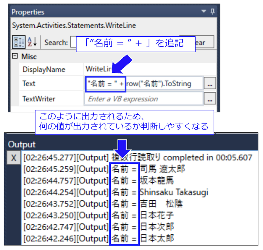Viewport: 263px width, 250px height.
Task: Open the Properties panel options dropdown arrow
Action: coord(204,12)
